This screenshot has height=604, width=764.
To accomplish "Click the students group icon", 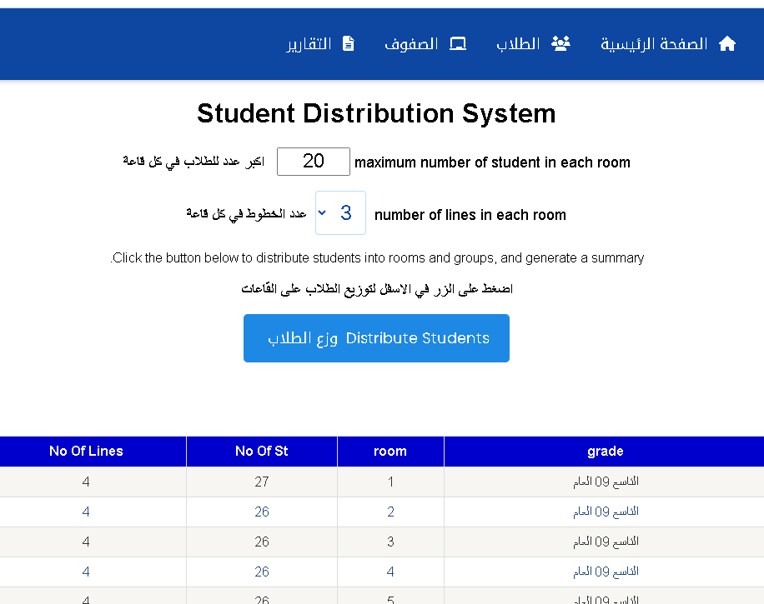I will (560, 44).
